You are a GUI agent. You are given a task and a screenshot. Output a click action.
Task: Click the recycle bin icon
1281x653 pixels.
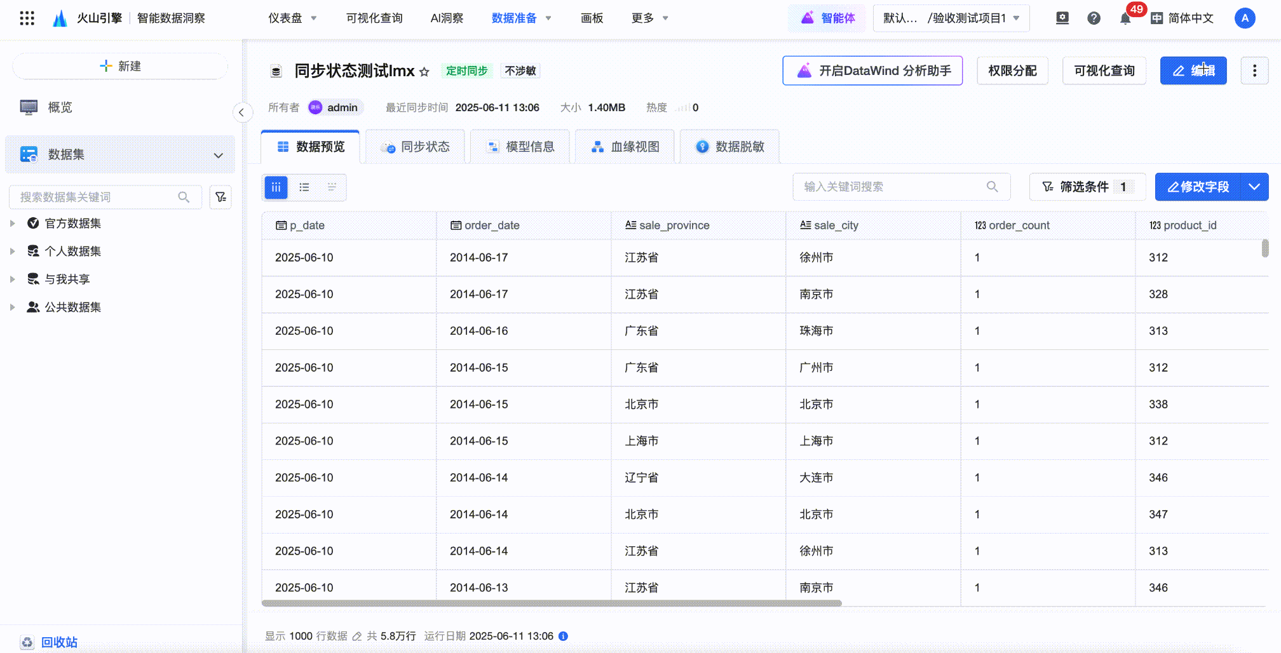pos(27,642)
